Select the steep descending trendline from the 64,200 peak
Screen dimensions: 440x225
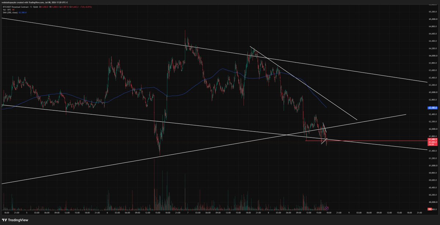click(x=303, y=83)
